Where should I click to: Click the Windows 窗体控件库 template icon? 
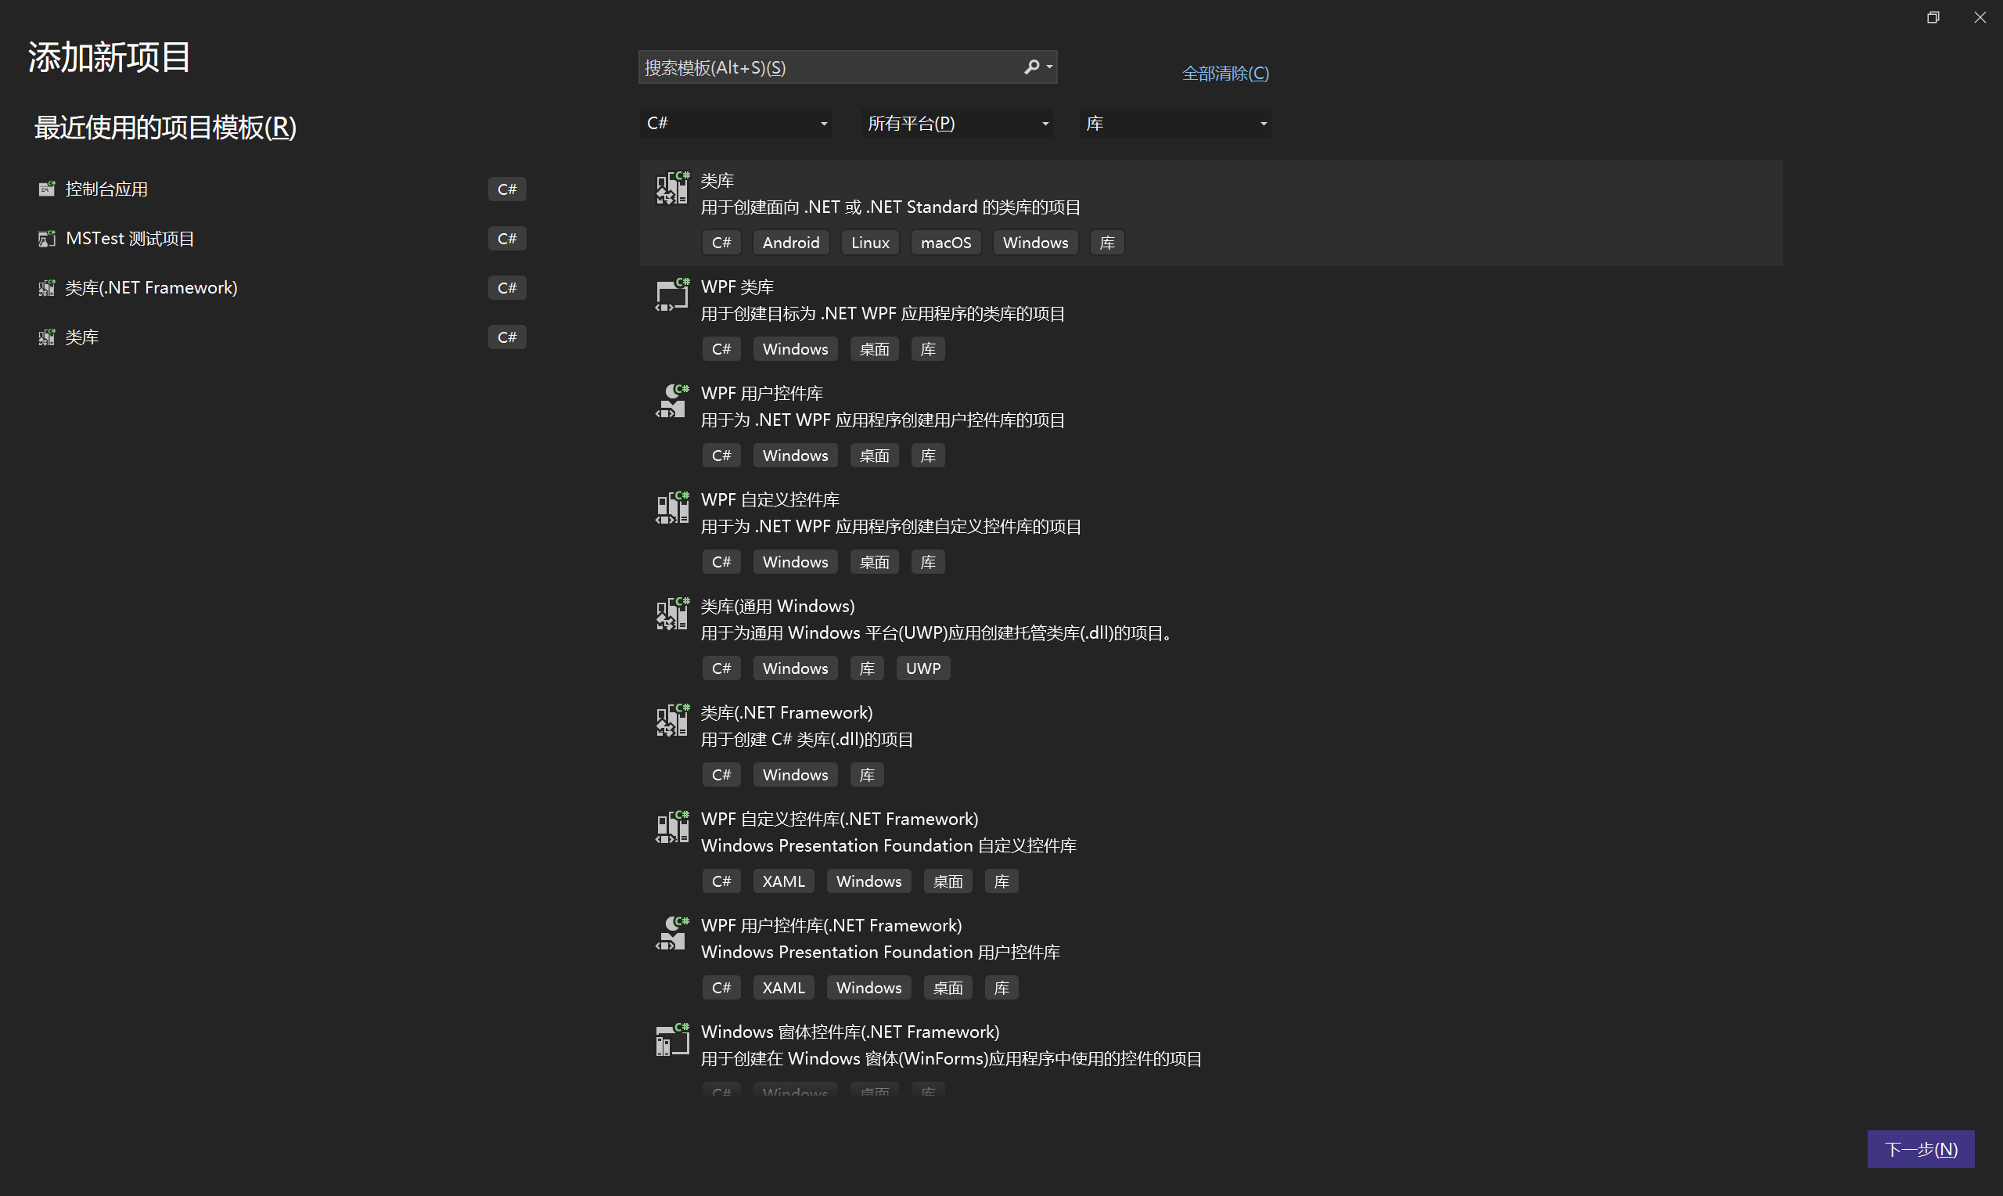coord(671,1039)
